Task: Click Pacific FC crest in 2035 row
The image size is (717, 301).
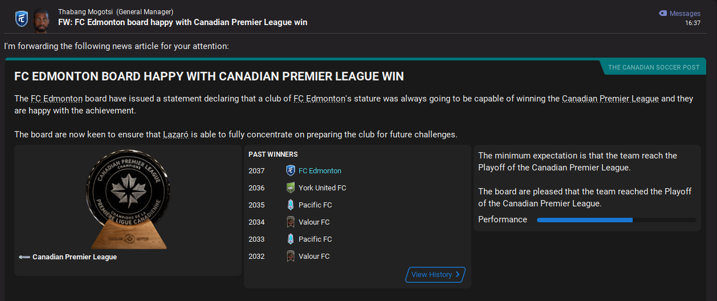Action: tap(290, 205)
